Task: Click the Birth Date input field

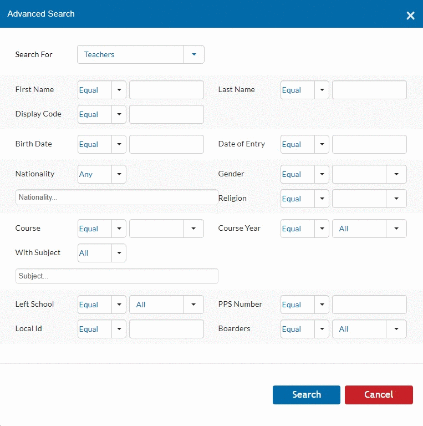Action: click(166, 144)
